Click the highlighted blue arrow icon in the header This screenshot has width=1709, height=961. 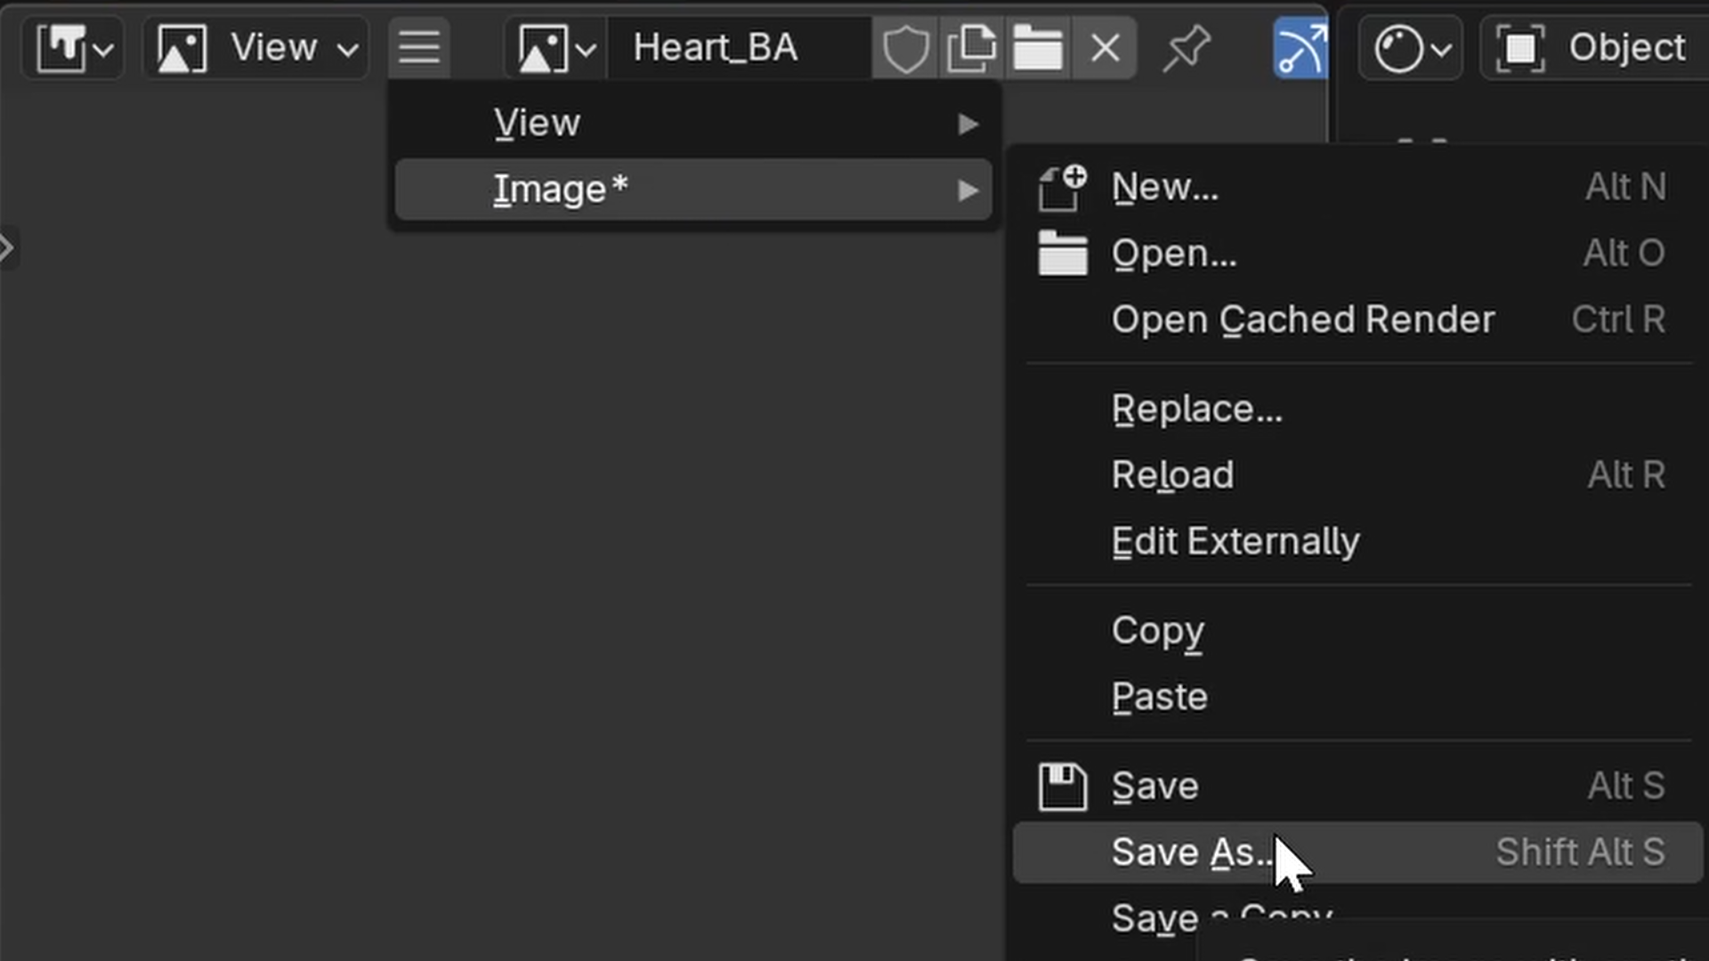click(1300, 47)
